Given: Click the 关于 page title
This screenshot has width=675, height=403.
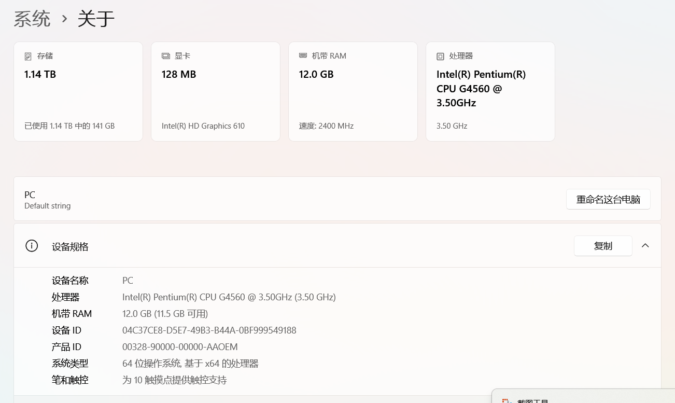Looking at the screenshot, I should click(x=96, y=19).
